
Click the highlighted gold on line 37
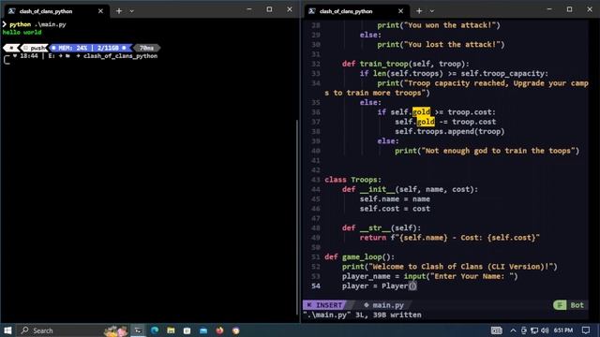[426, 122]
